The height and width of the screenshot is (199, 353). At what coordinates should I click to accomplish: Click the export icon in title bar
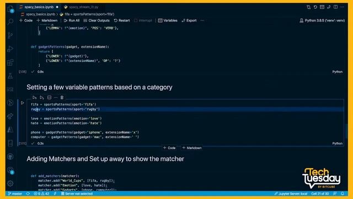click(329, 7)
